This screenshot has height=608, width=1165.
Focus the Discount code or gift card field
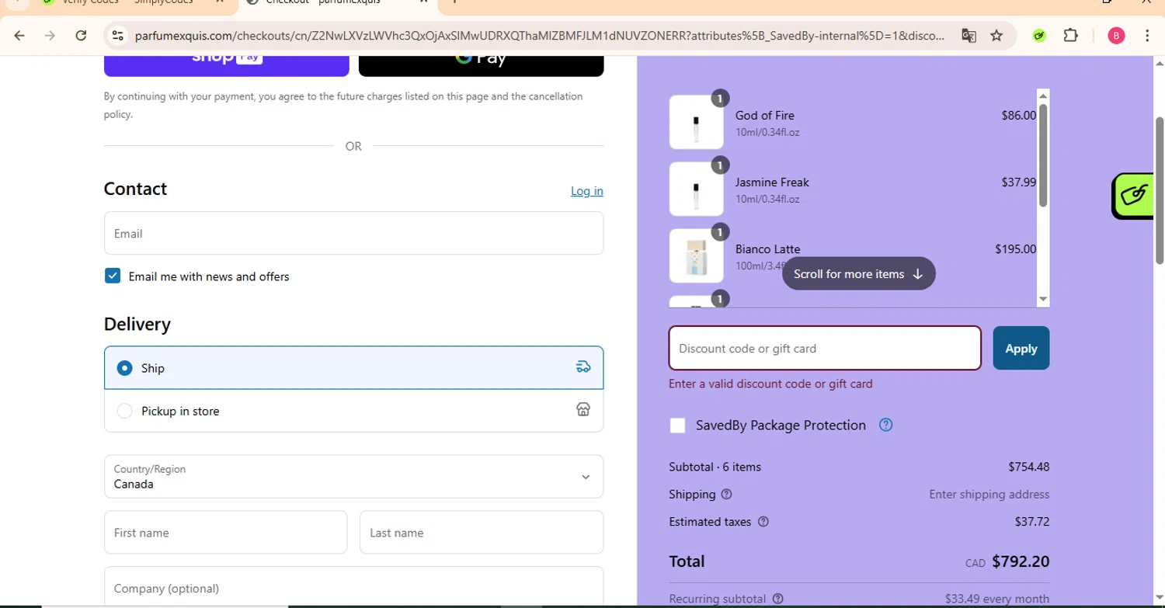click(x=825, y=348)
